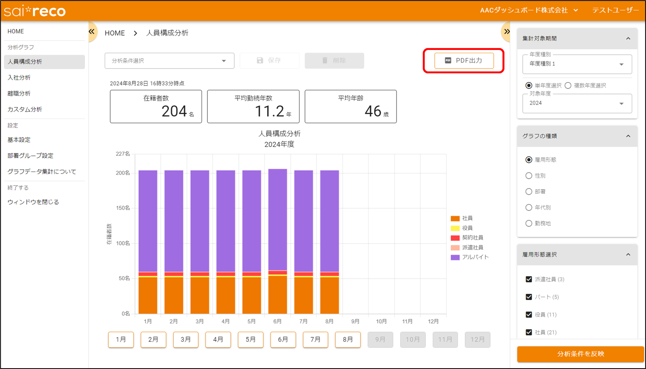Select the 性別 graph type radio button
The image size is (646, 369).
(x=529, y=176)
